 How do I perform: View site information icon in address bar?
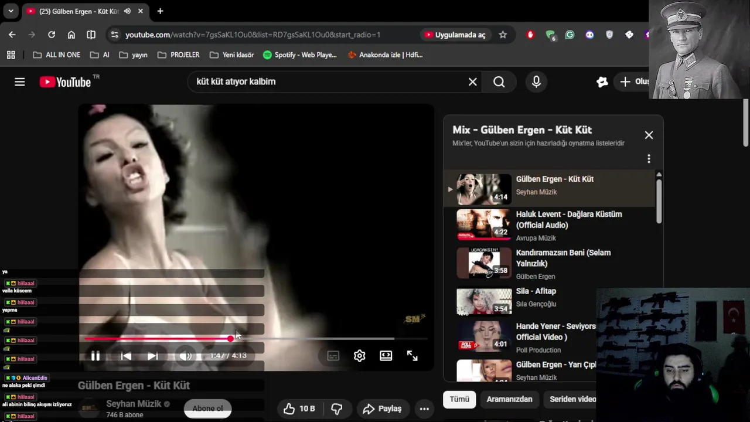coord(115,35)
